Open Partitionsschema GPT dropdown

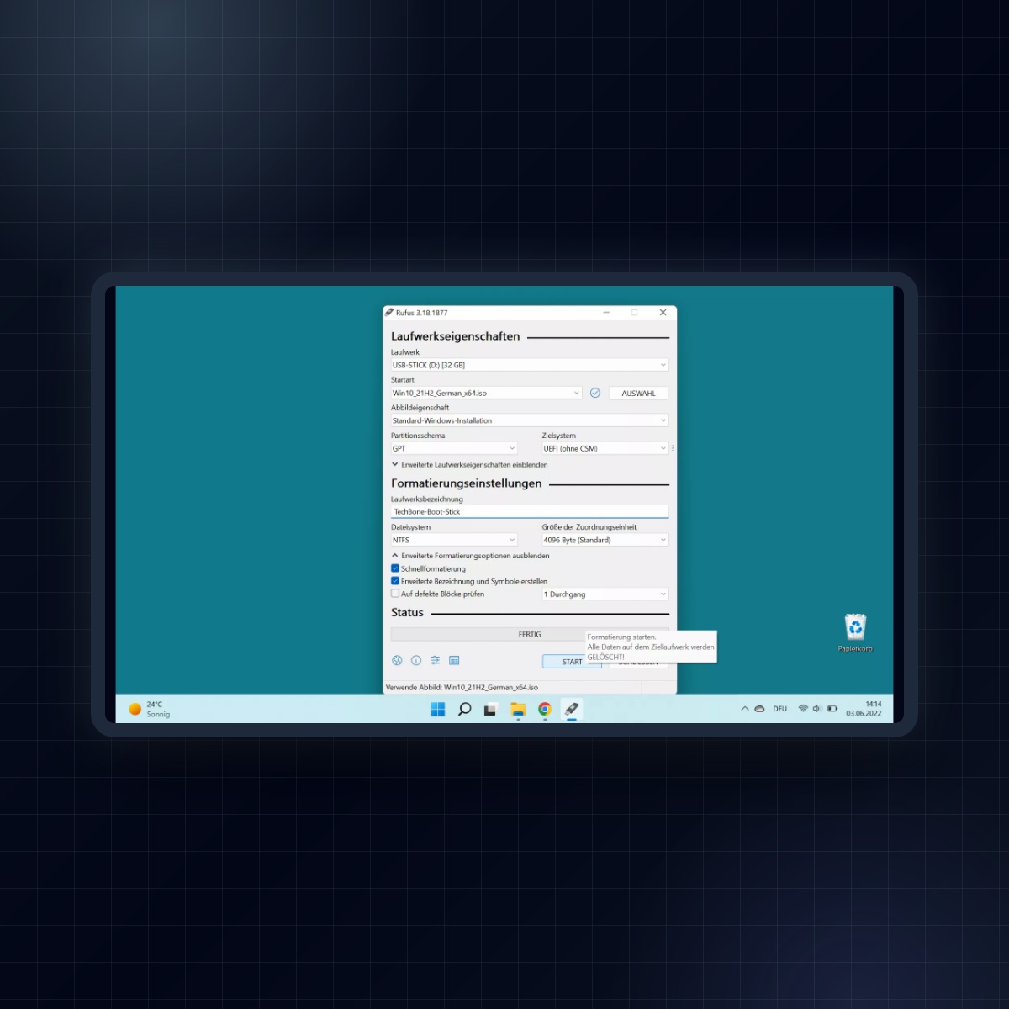454,448
